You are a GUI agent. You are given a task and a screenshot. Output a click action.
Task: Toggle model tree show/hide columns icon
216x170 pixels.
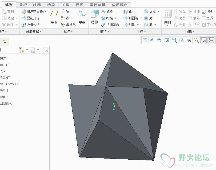(45, 50)
